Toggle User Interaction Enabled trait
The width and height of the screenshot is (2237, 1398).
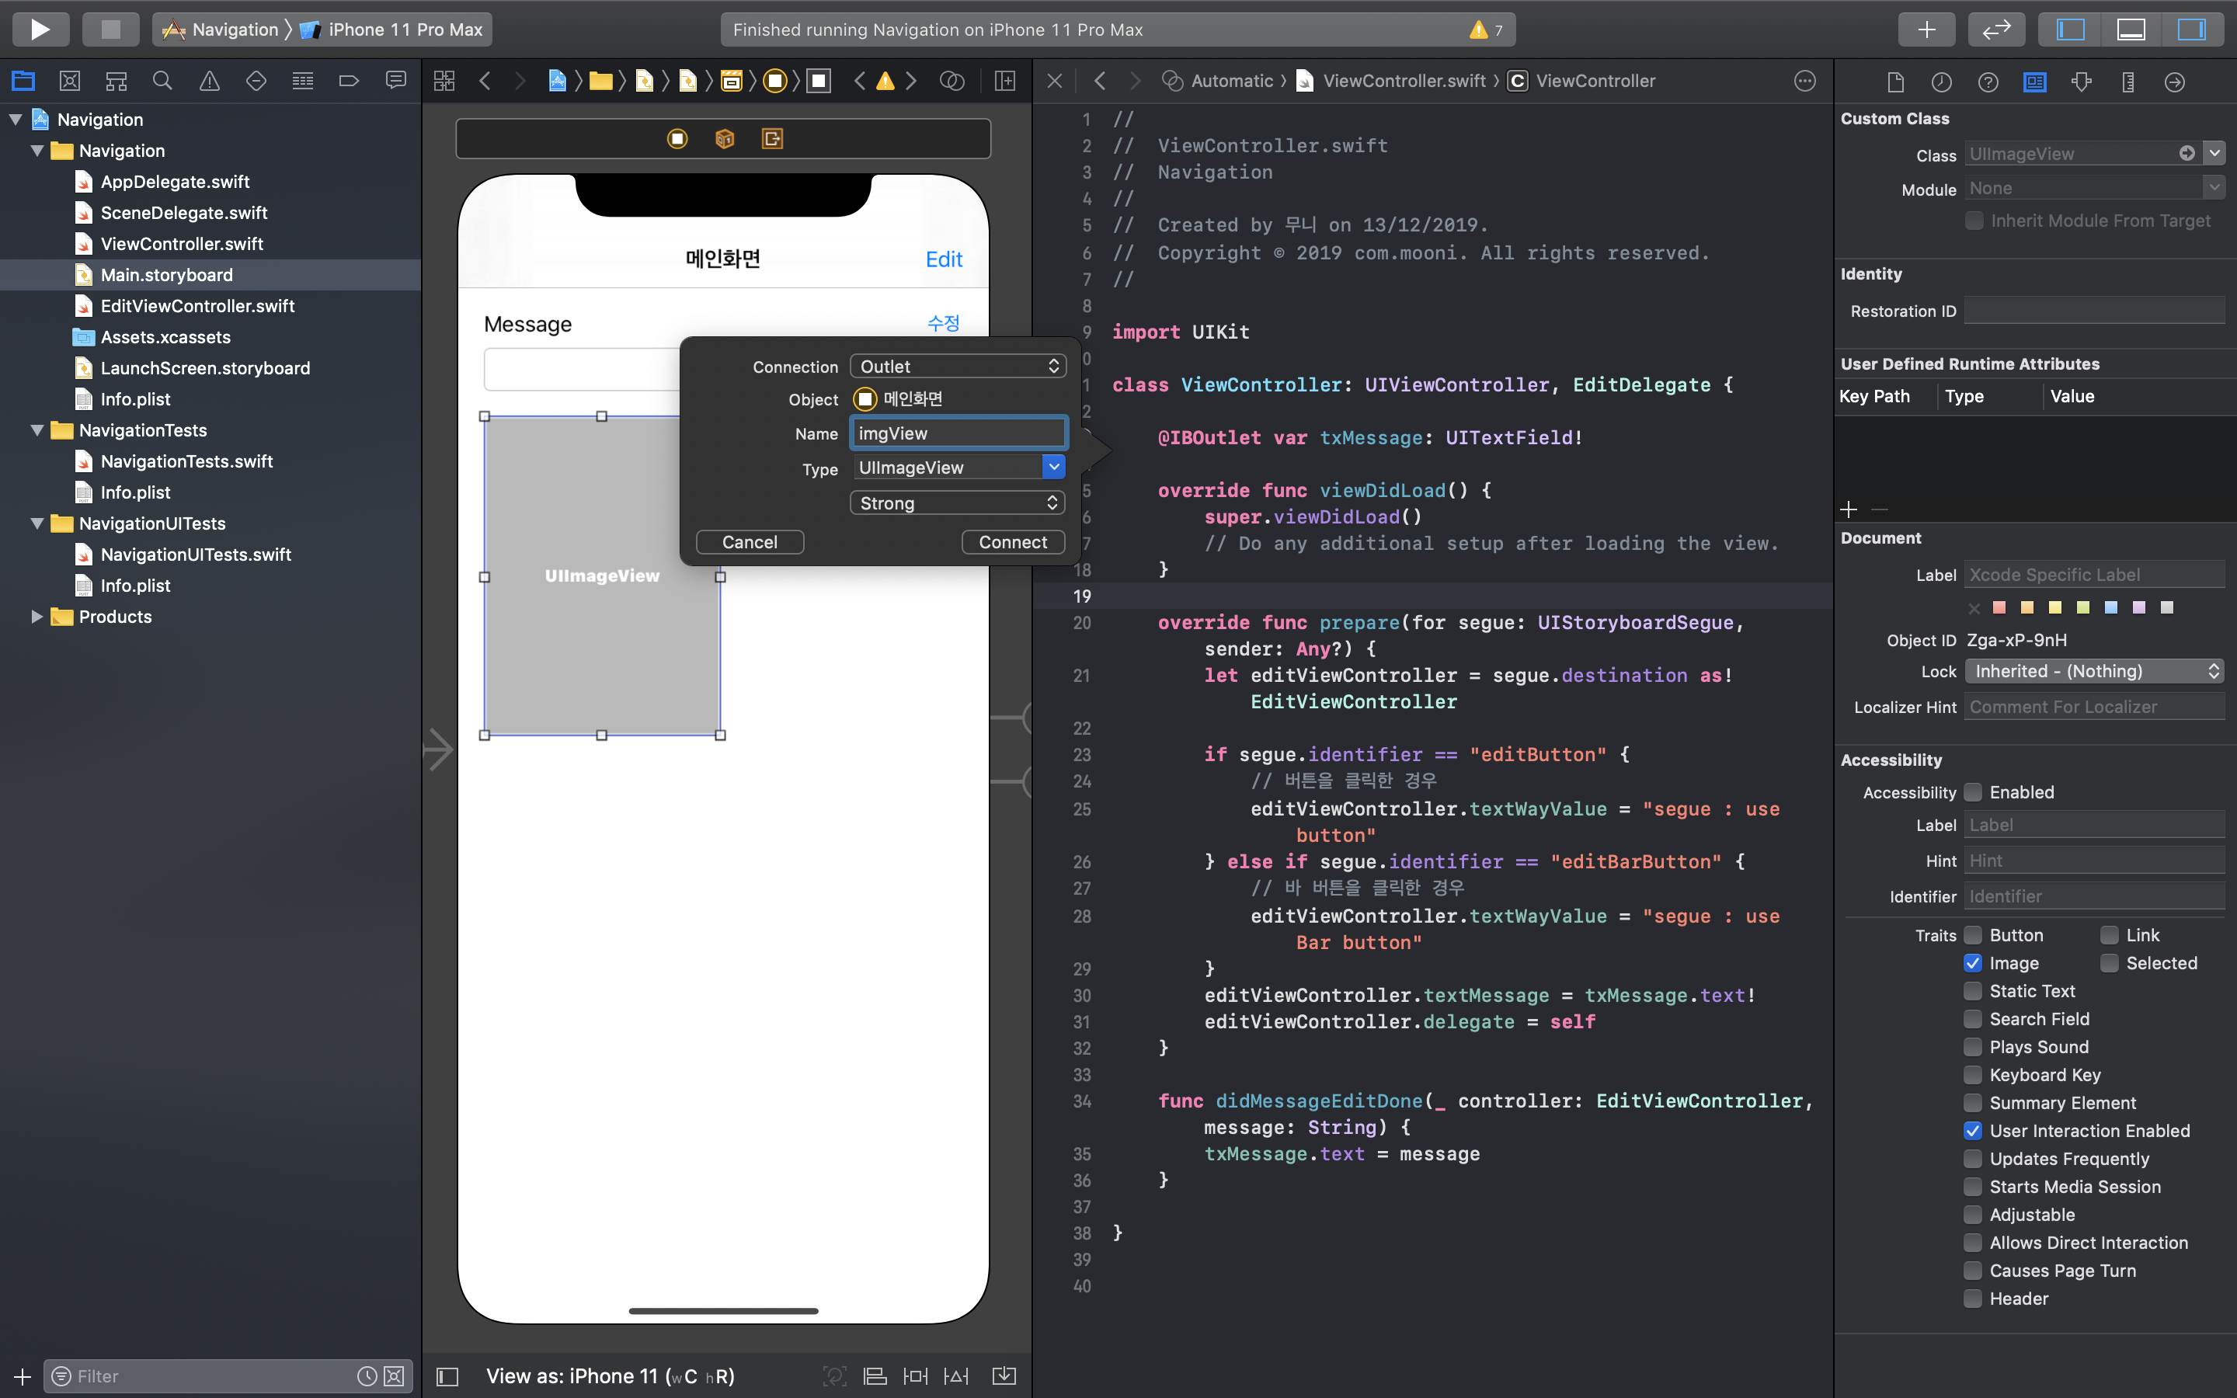point(1973,1131)
